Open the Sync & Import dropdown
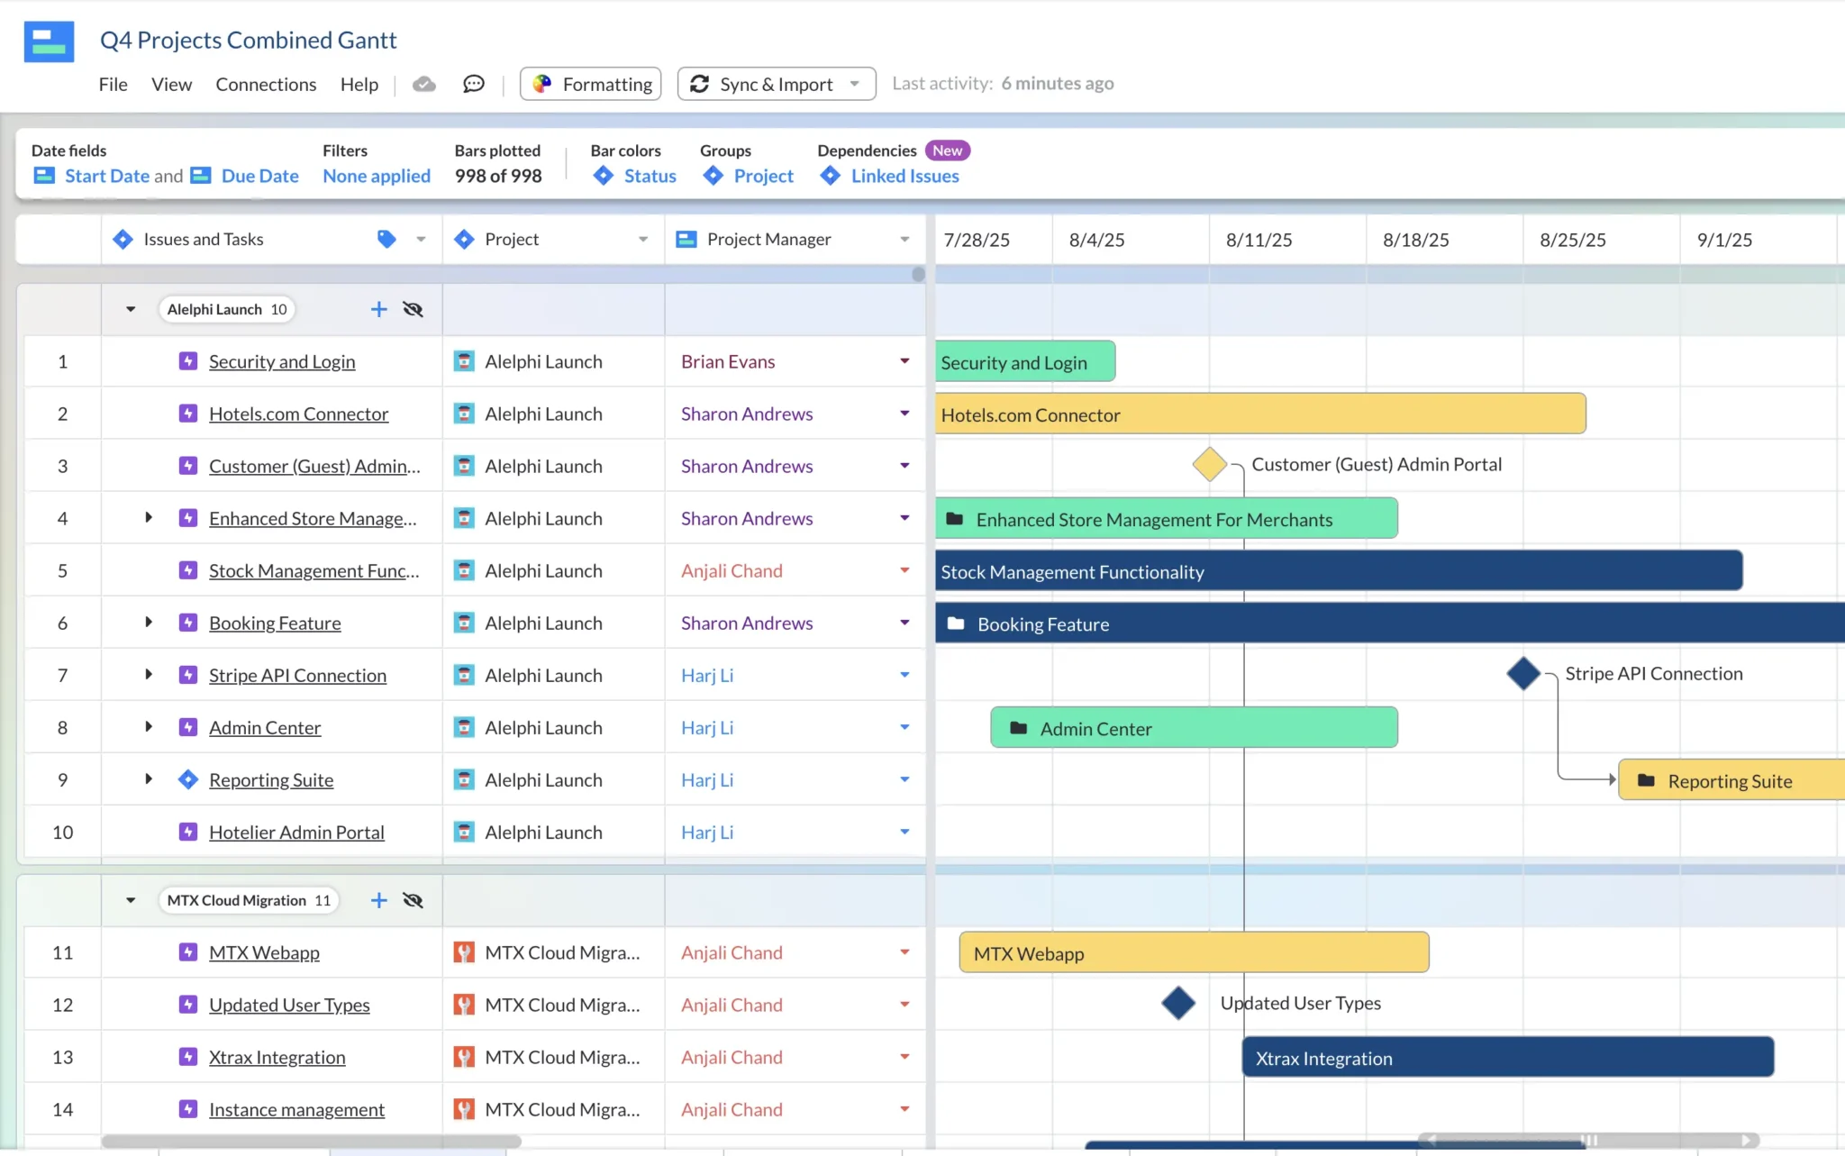Viewport: 1845px width, 1156px height. (x=777, y=84)
